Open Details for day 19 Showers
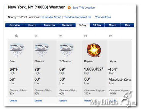The width and height of the screenshot is (142, 110). [x=38, y=101]
